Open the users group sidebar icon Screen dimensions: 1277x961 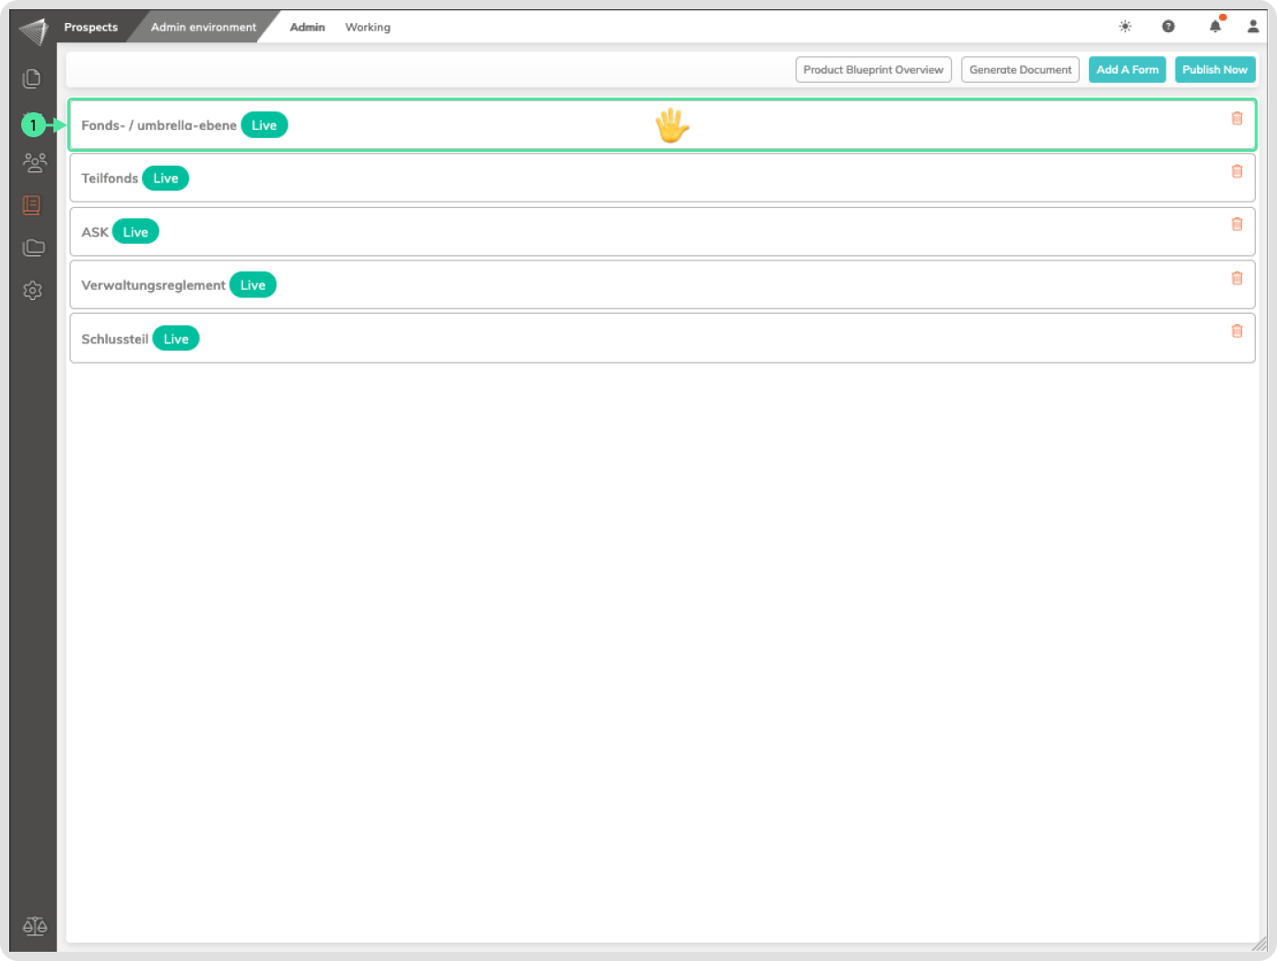34,163
